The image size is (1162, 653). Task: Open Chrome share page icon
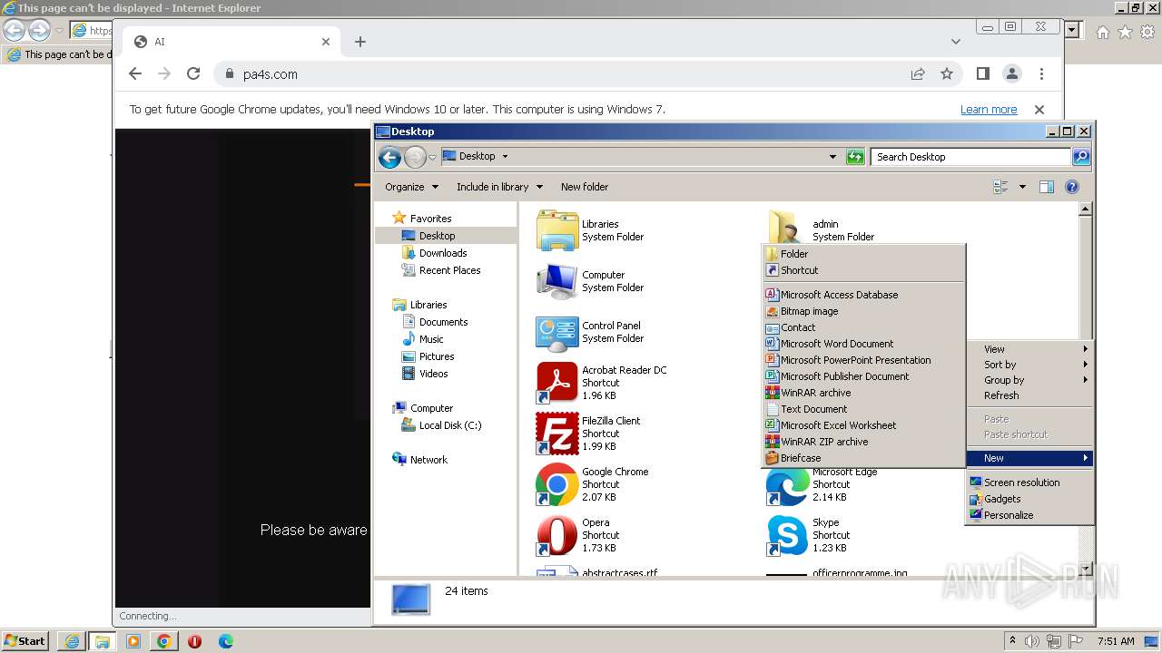(x=918, y=74)
